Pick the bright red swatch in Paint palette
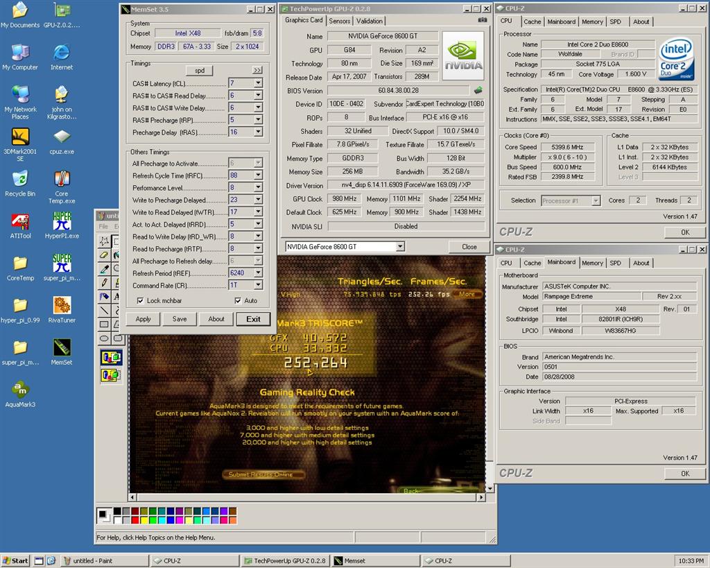Image resolution: width=710 pixels, height=568 pixels. click(135, 520)
